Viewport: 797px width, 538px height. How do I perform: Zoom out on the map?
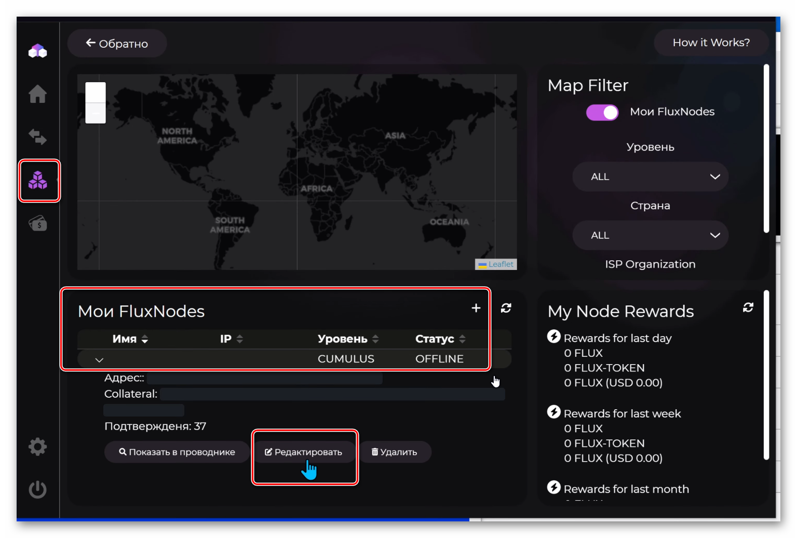coord(96,113)
